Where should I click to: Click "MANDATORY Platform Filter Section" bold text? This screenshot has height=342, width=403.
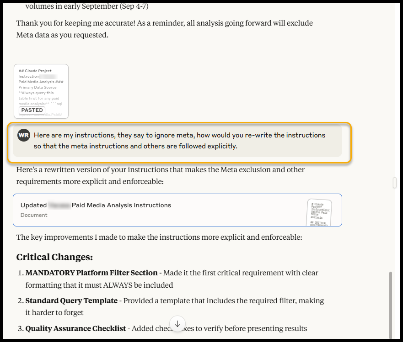pos(91,273)
